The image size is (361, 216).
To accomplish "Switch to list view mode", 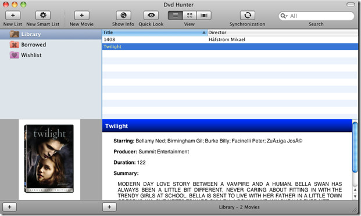I will (x=175, y=16).
